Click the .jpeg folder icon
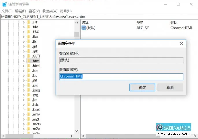The image size is (198, 139). [29, 90]
